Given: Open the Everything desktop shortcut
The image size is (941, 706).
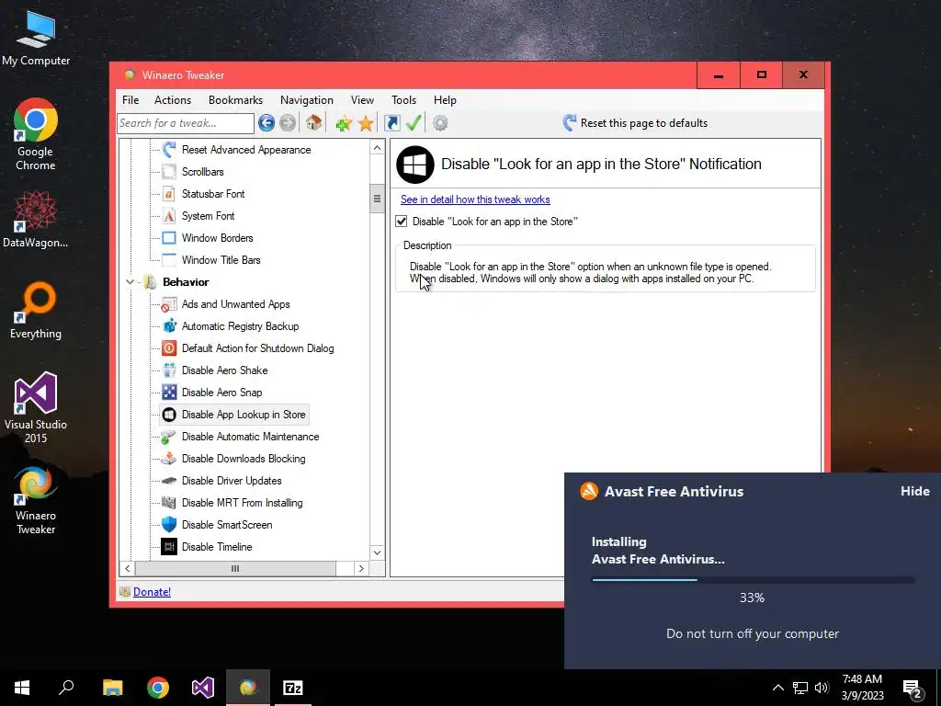Looking at the screenshot, I should [36, 311].
